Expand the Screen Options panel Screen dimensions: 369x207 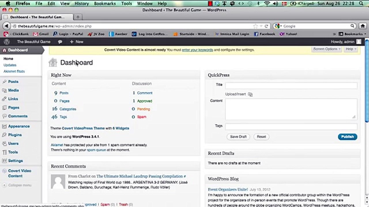pos(327,49)
